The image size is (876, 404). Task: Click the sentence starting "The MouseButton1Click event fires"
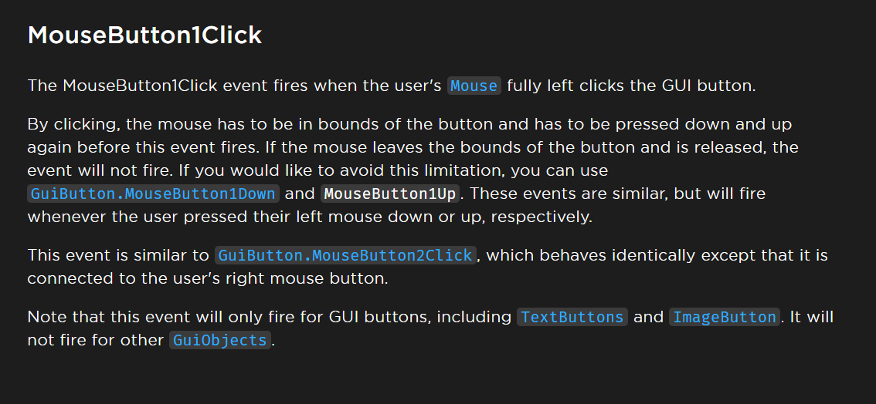click(x=391, y=86)
